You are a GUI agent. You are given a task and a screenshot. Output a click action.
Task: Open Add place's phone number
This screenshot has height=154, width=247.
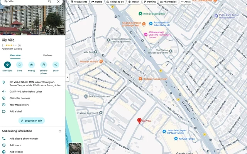24,139
